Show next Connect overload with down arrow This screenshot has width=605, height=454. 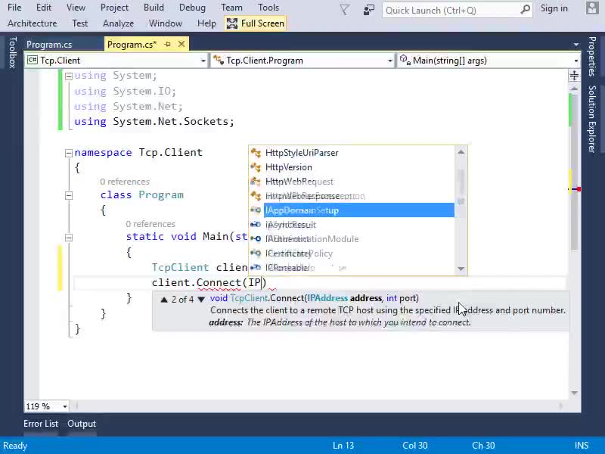coord(201,299)
